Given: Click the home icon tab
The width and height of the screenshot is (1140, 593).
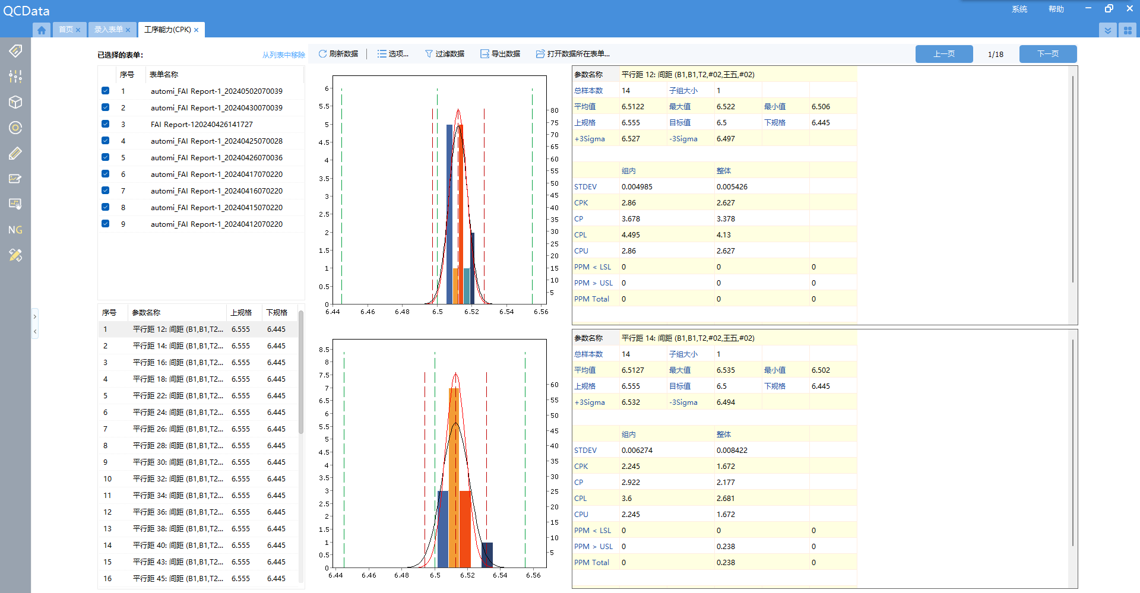Looking at the screenshot, I should (x=41, y=30).
